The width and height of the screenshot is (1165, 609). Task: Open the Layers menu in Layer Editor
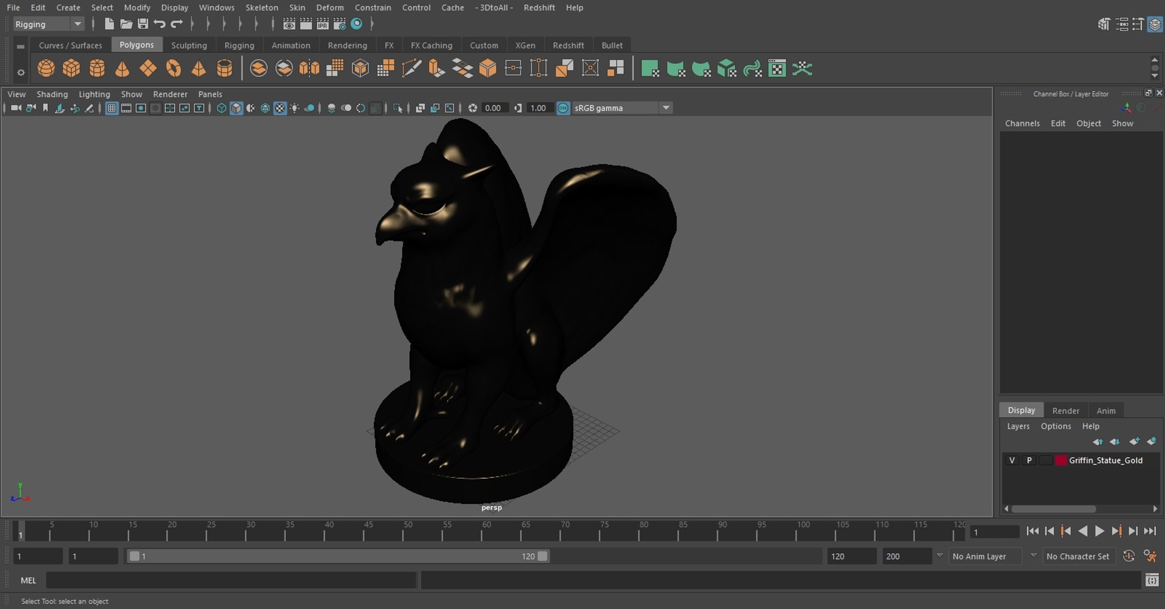(1018, 426)
